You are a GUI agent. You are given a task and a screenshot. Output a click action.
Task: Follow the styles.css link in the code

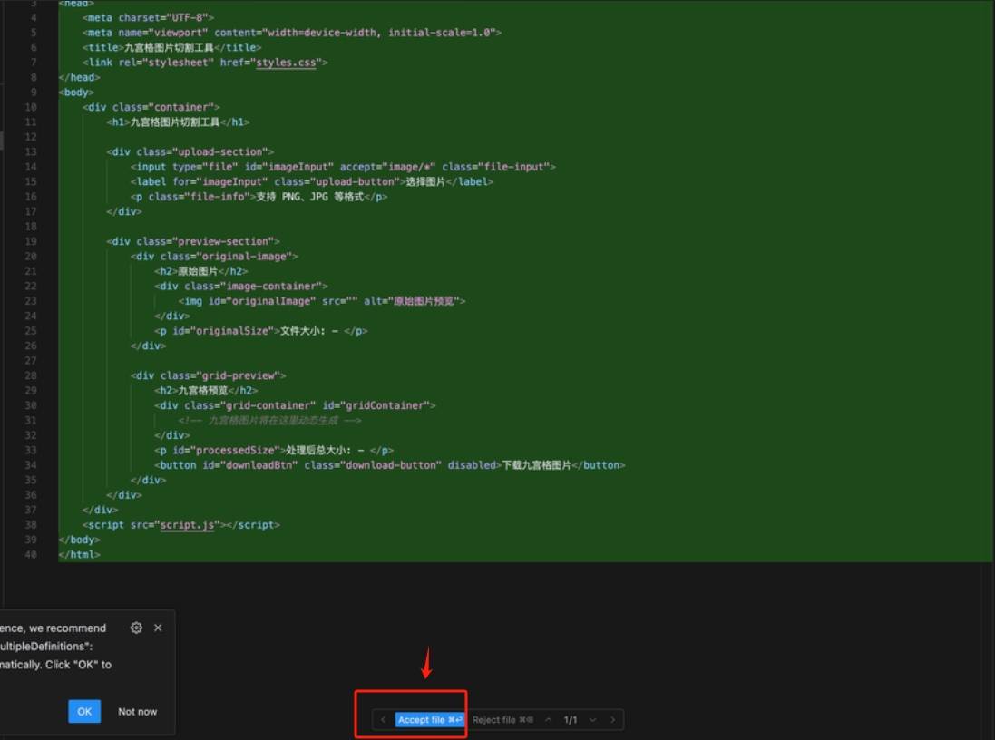286,63
